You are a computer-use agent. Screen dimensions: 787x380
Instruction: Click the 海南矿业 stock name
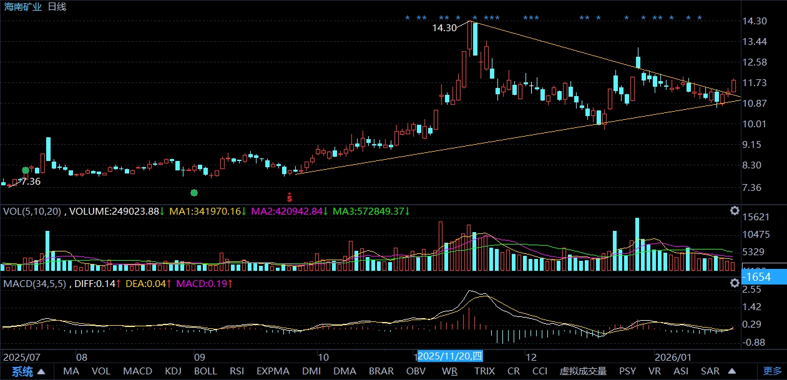click(22, 7)
